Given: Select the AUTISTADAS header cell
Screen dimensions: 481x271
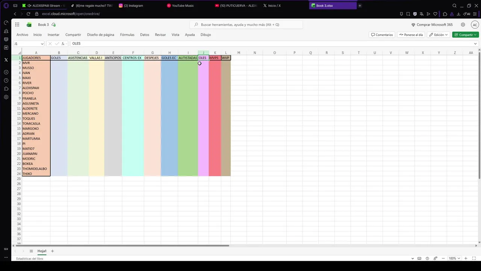Looking at the screenshot, I should click(x=188, y=58).
